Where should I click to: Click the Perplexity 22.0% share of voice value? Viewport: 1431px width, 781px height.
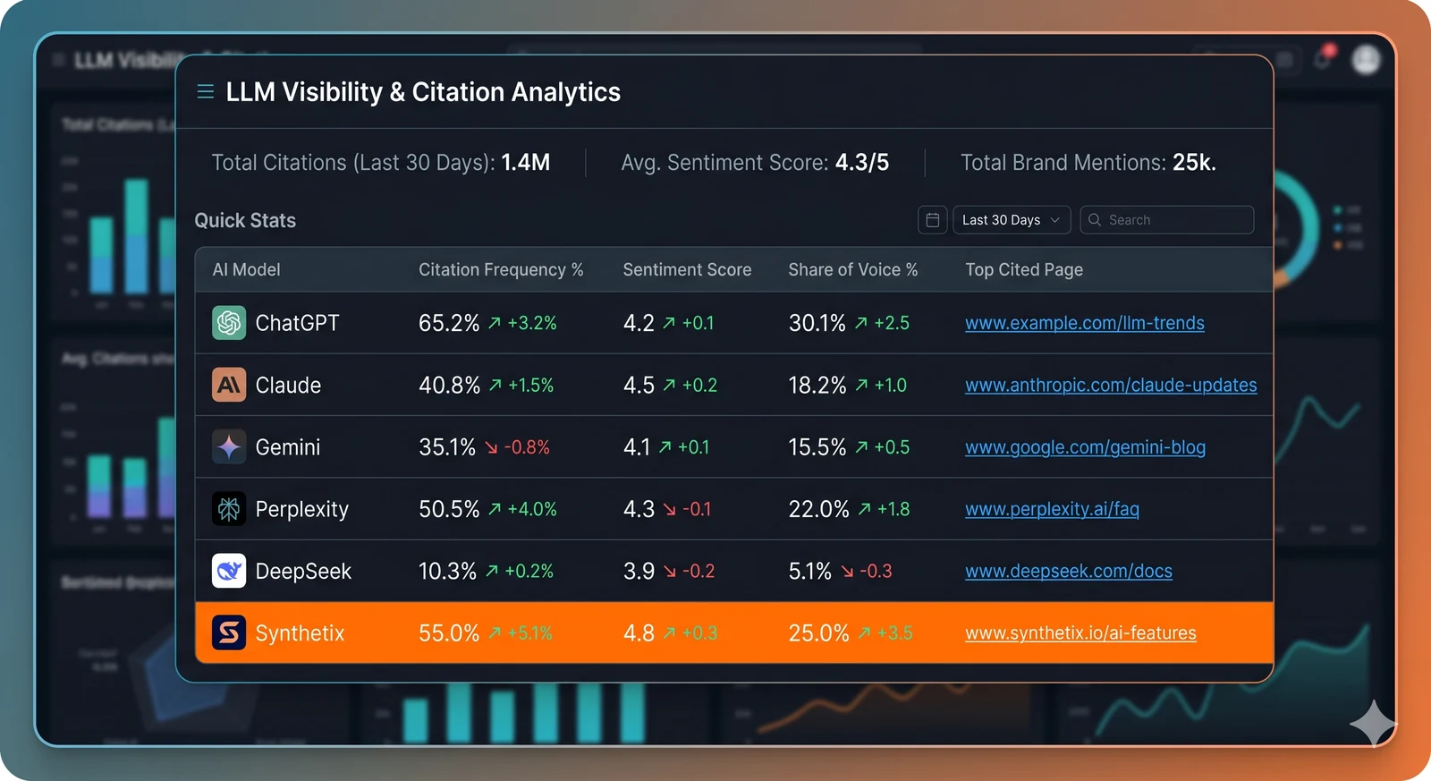click(x=818, y=509)
